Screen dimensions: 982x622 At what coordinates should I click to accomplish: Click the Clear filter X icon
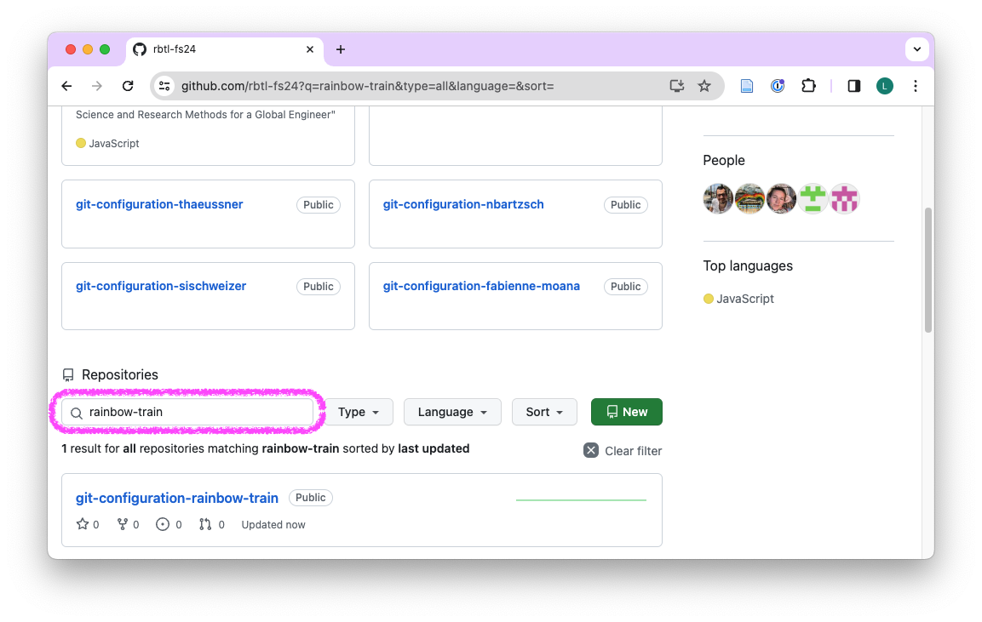tap(591, 450)
